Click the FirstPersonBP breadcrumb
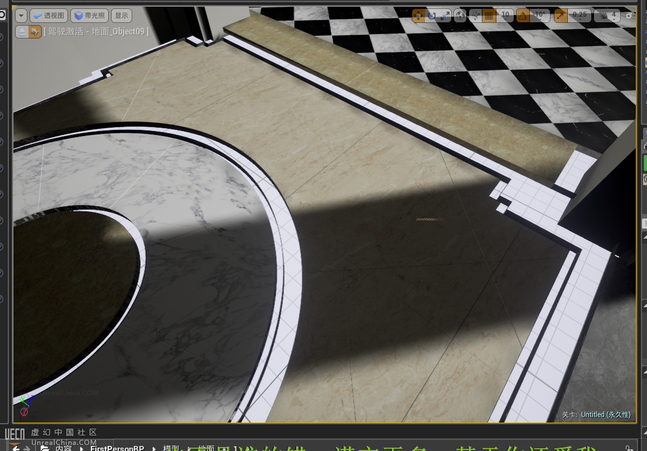 point(117,448)
